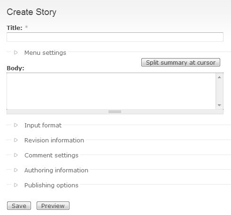Click the triangle icon beside Comment settings
Image resolution: width=231 pixels, height=215 pixels.
click(16, 155)
